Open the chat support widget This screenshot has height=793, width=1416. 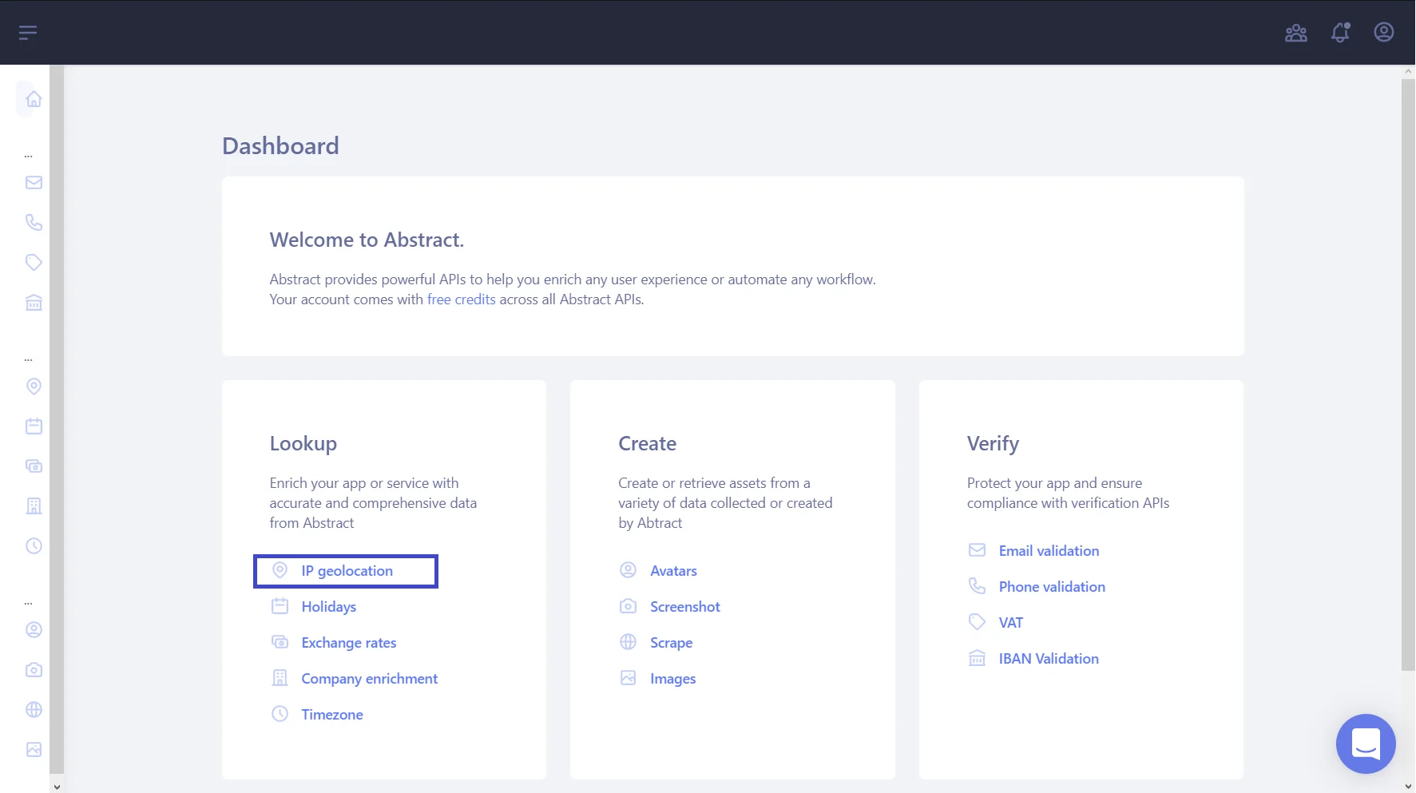[1366, 743]
